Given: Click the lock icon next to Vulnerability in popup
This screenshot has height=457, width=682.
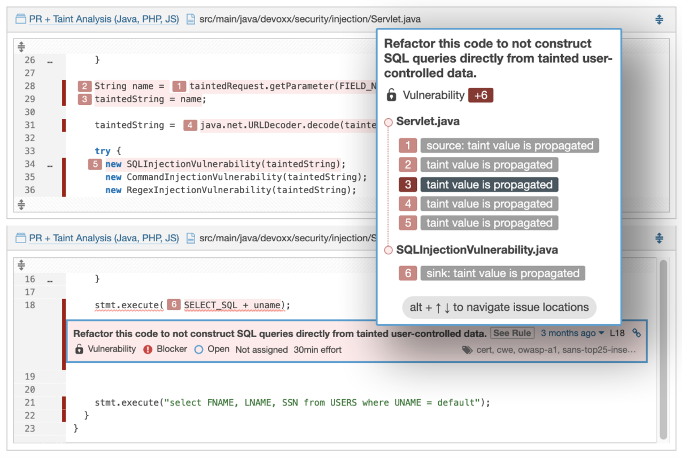Looking at the screenshot, I should click(x=391, y=95).
